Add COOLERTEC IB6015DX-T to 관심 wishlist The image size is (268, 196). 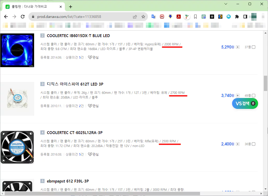tap(93, 57)
